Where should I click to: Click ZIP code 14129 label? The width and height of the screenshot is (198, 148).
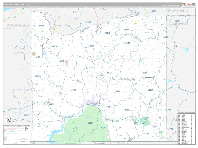coord(41,26)
